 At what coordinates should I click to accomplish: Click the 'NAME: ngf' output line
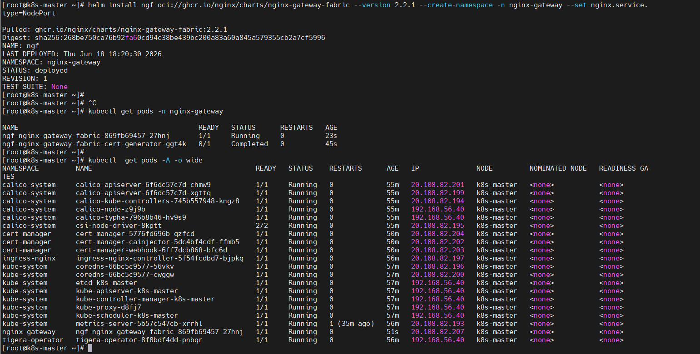pos(20,46)
